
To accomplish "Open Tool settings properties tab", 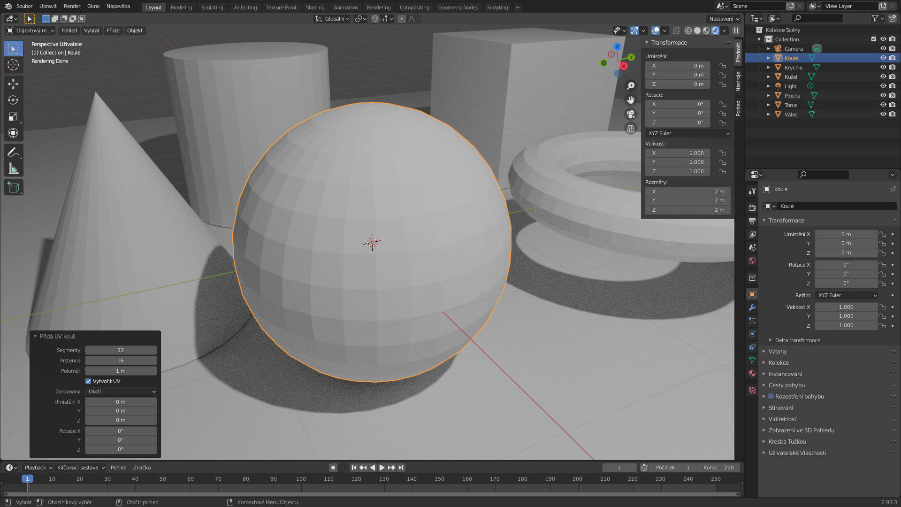I will point(752,191).
